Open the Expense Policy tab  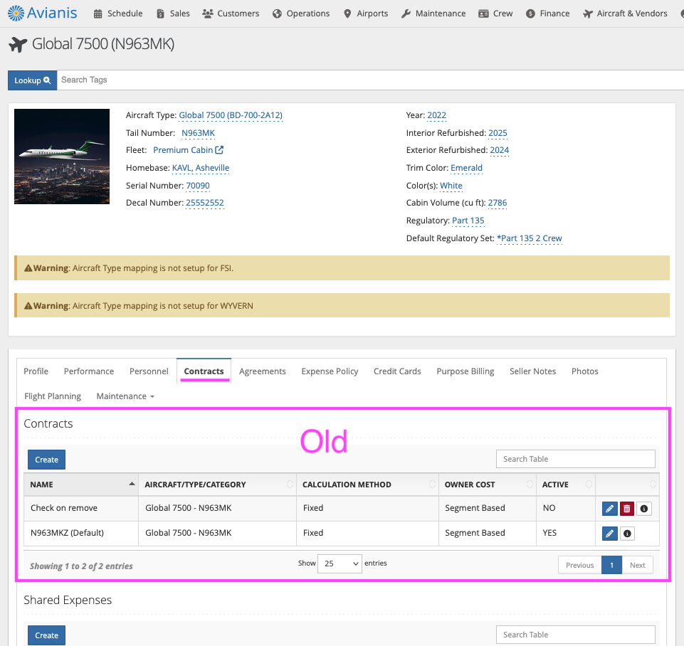(x=330, y=371)
